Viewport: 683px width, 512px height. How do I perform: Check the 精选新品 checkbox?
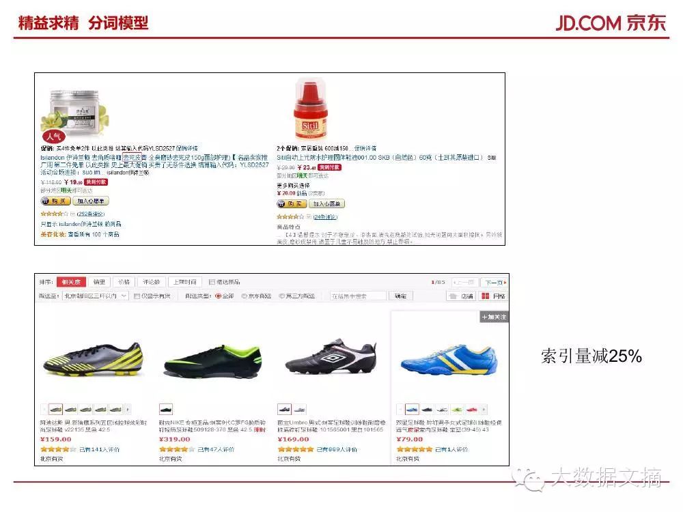(212, 282)
